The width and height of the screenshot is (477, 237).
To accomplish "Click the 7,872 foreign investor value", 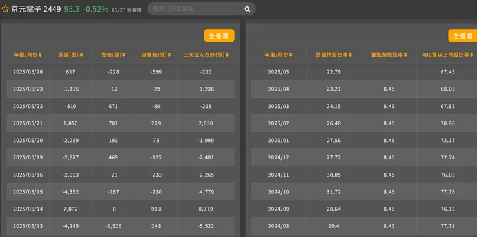I will click(x=70, y=209).
